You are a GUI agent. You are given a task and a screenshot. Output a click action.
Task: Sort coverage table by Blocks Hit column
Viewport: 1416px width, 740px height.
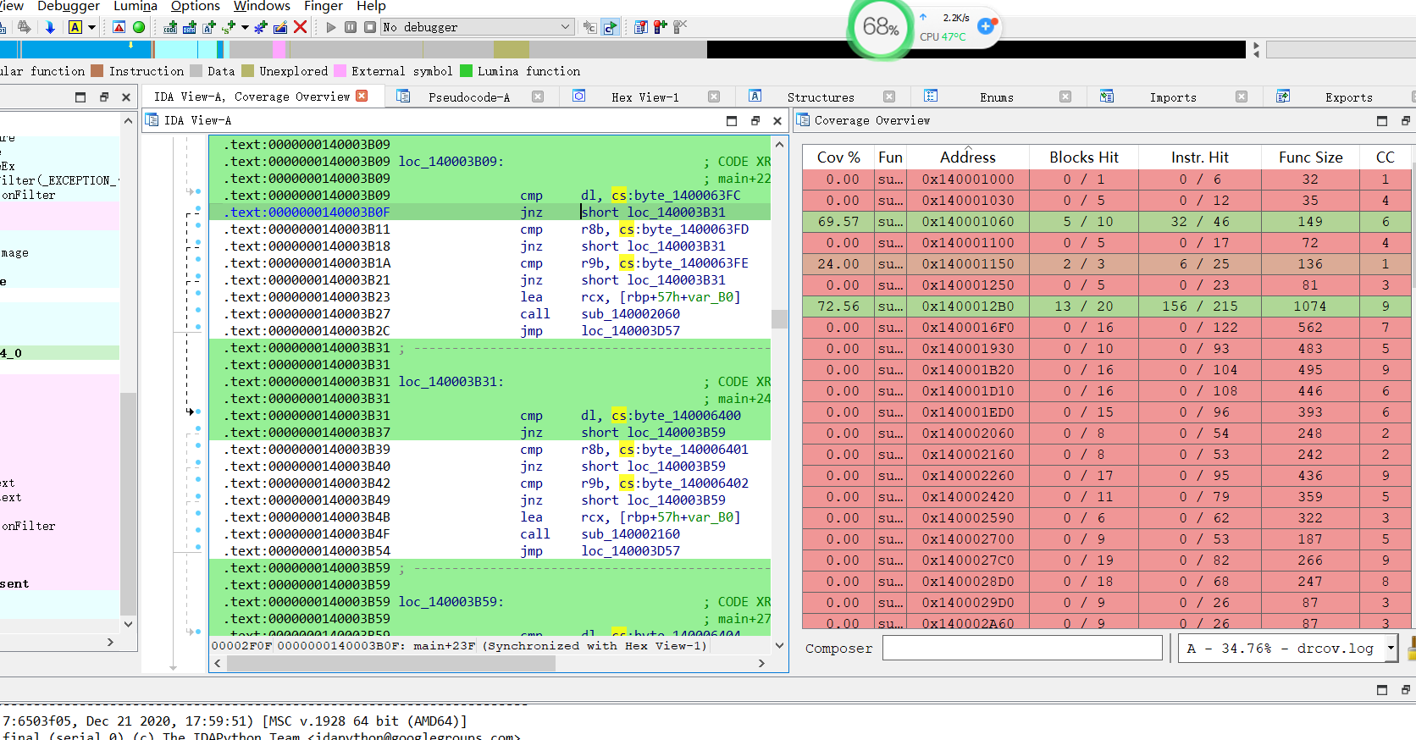click(1084, 157)
